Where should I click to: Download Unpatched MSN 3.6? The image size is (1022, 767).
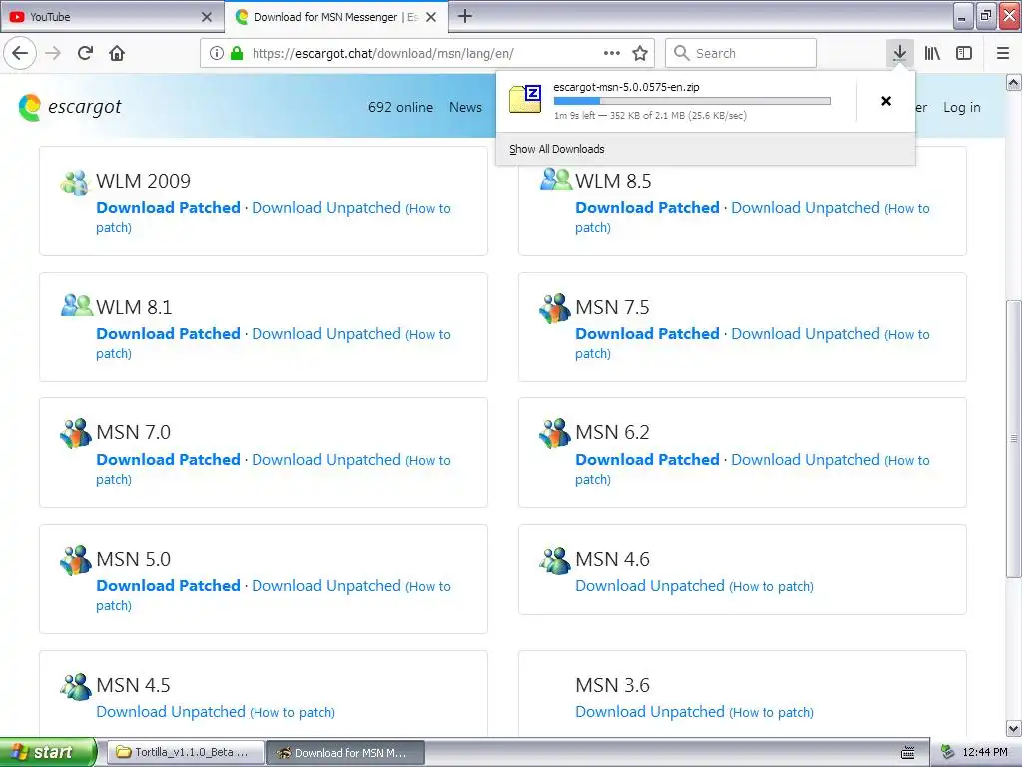tap(649, 711)
